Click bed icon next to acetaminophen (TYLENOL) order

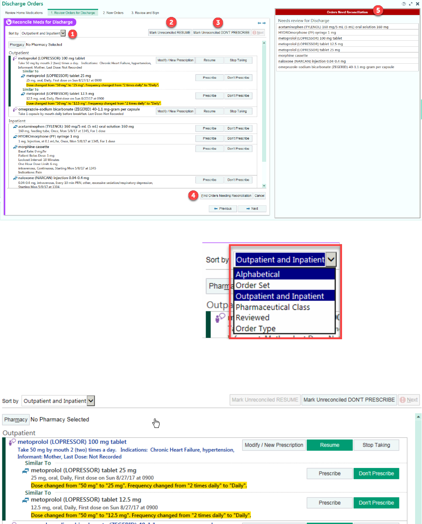pyautogui.click(x=15, y=127)
